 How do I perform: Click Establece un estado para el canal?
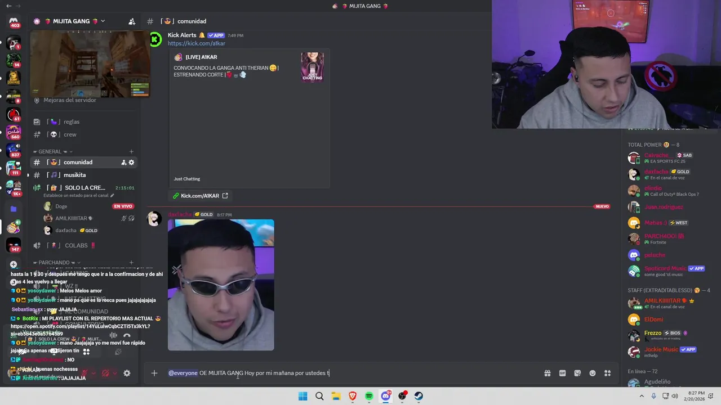(79, 196)
